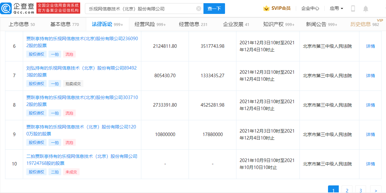This screenshot has height=193, width=386.
Task: Expand the 应用 dropdown menu
Action: click(336, 9)
